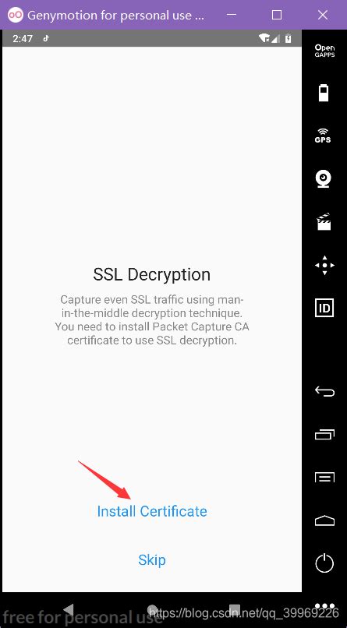The width and height of the screenshot is (347, 628).
Task: Open the device ID identifiers widget
Action: pyautogui.click(x=324, y=308)
